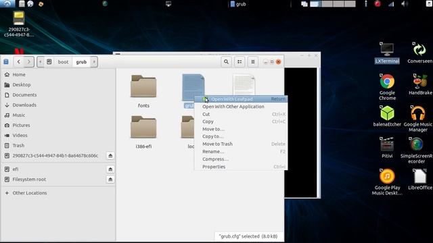
Task: Click the boot breadcrumb in path bar
Action: click(x=63, y=62)
